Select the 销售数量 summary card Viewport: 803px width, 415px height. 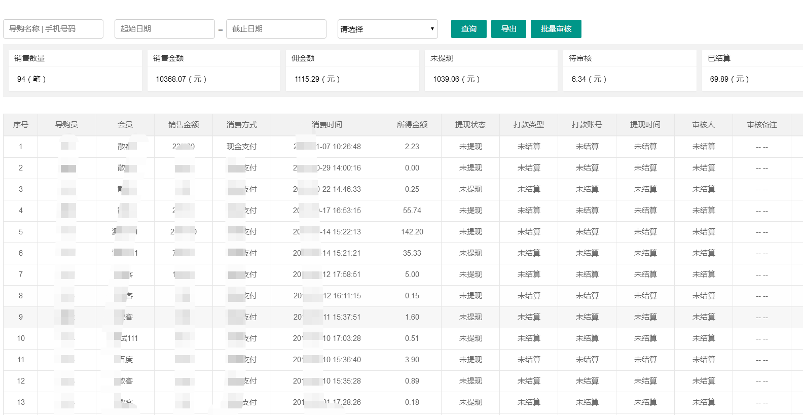75,70
